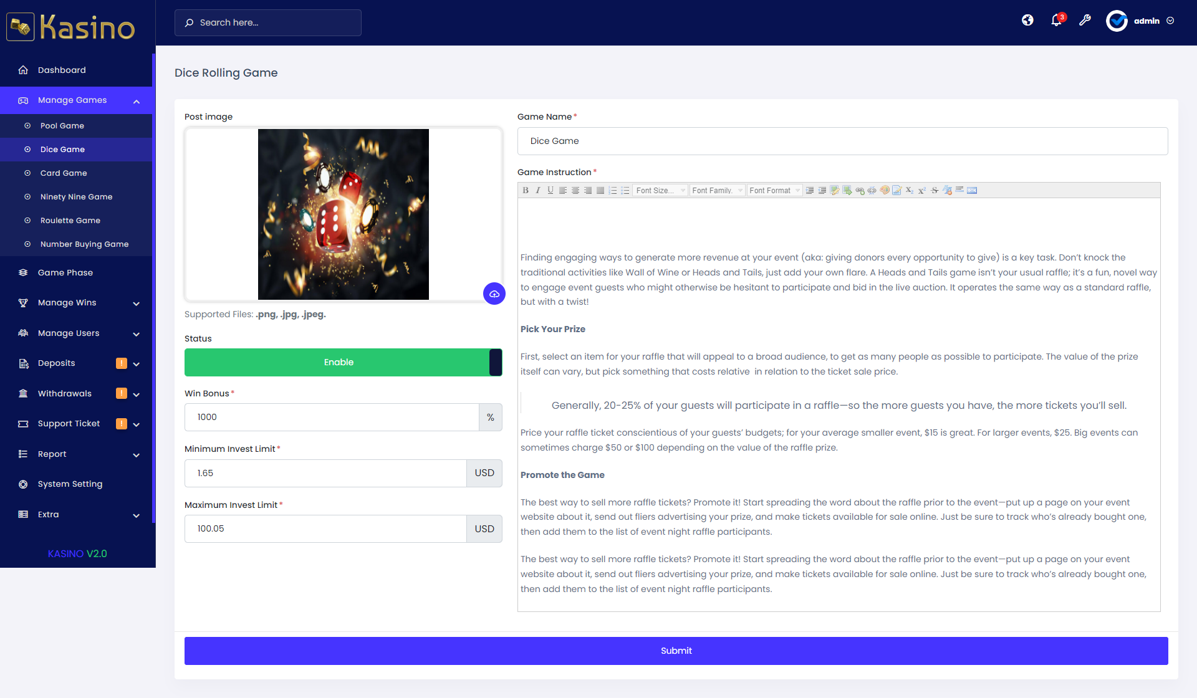Add a hyperlink in the editor
Viewport: 1197px width, 698px height.
(x=860, y=191)
